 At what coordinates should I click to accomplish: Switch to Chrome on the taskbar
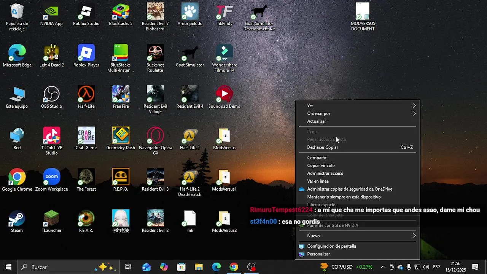pos(234,267)
